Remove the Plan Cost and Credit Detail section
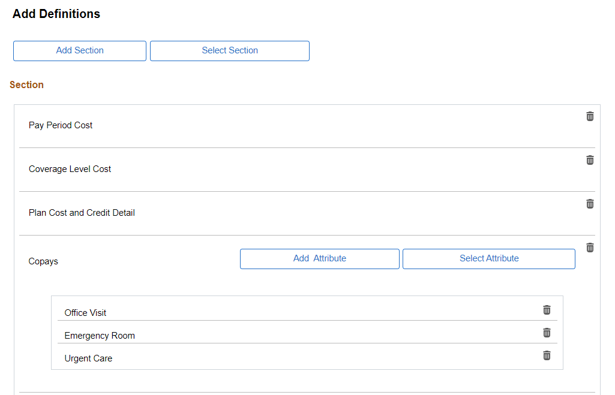The width and height of the screenshot is (615, 395). pos(590,203)
